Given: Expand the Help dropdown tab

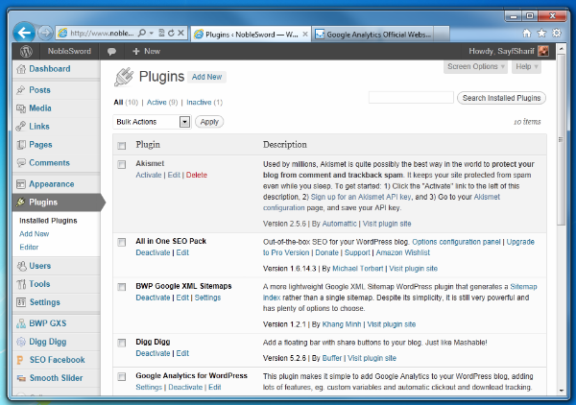Looking at the screenshot, I should (526, 66).
